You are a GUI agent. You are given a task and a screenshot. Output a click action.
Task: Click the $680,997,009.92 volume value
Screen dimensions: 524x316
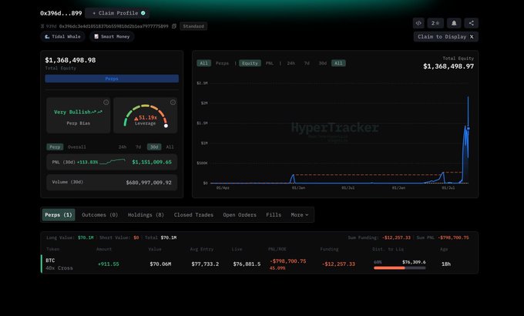(x=149, y=183)
